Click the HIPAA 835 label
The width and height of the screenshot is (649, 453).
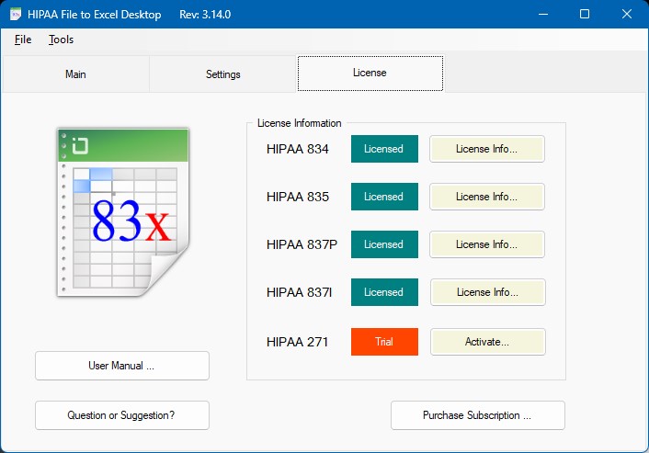298,197
